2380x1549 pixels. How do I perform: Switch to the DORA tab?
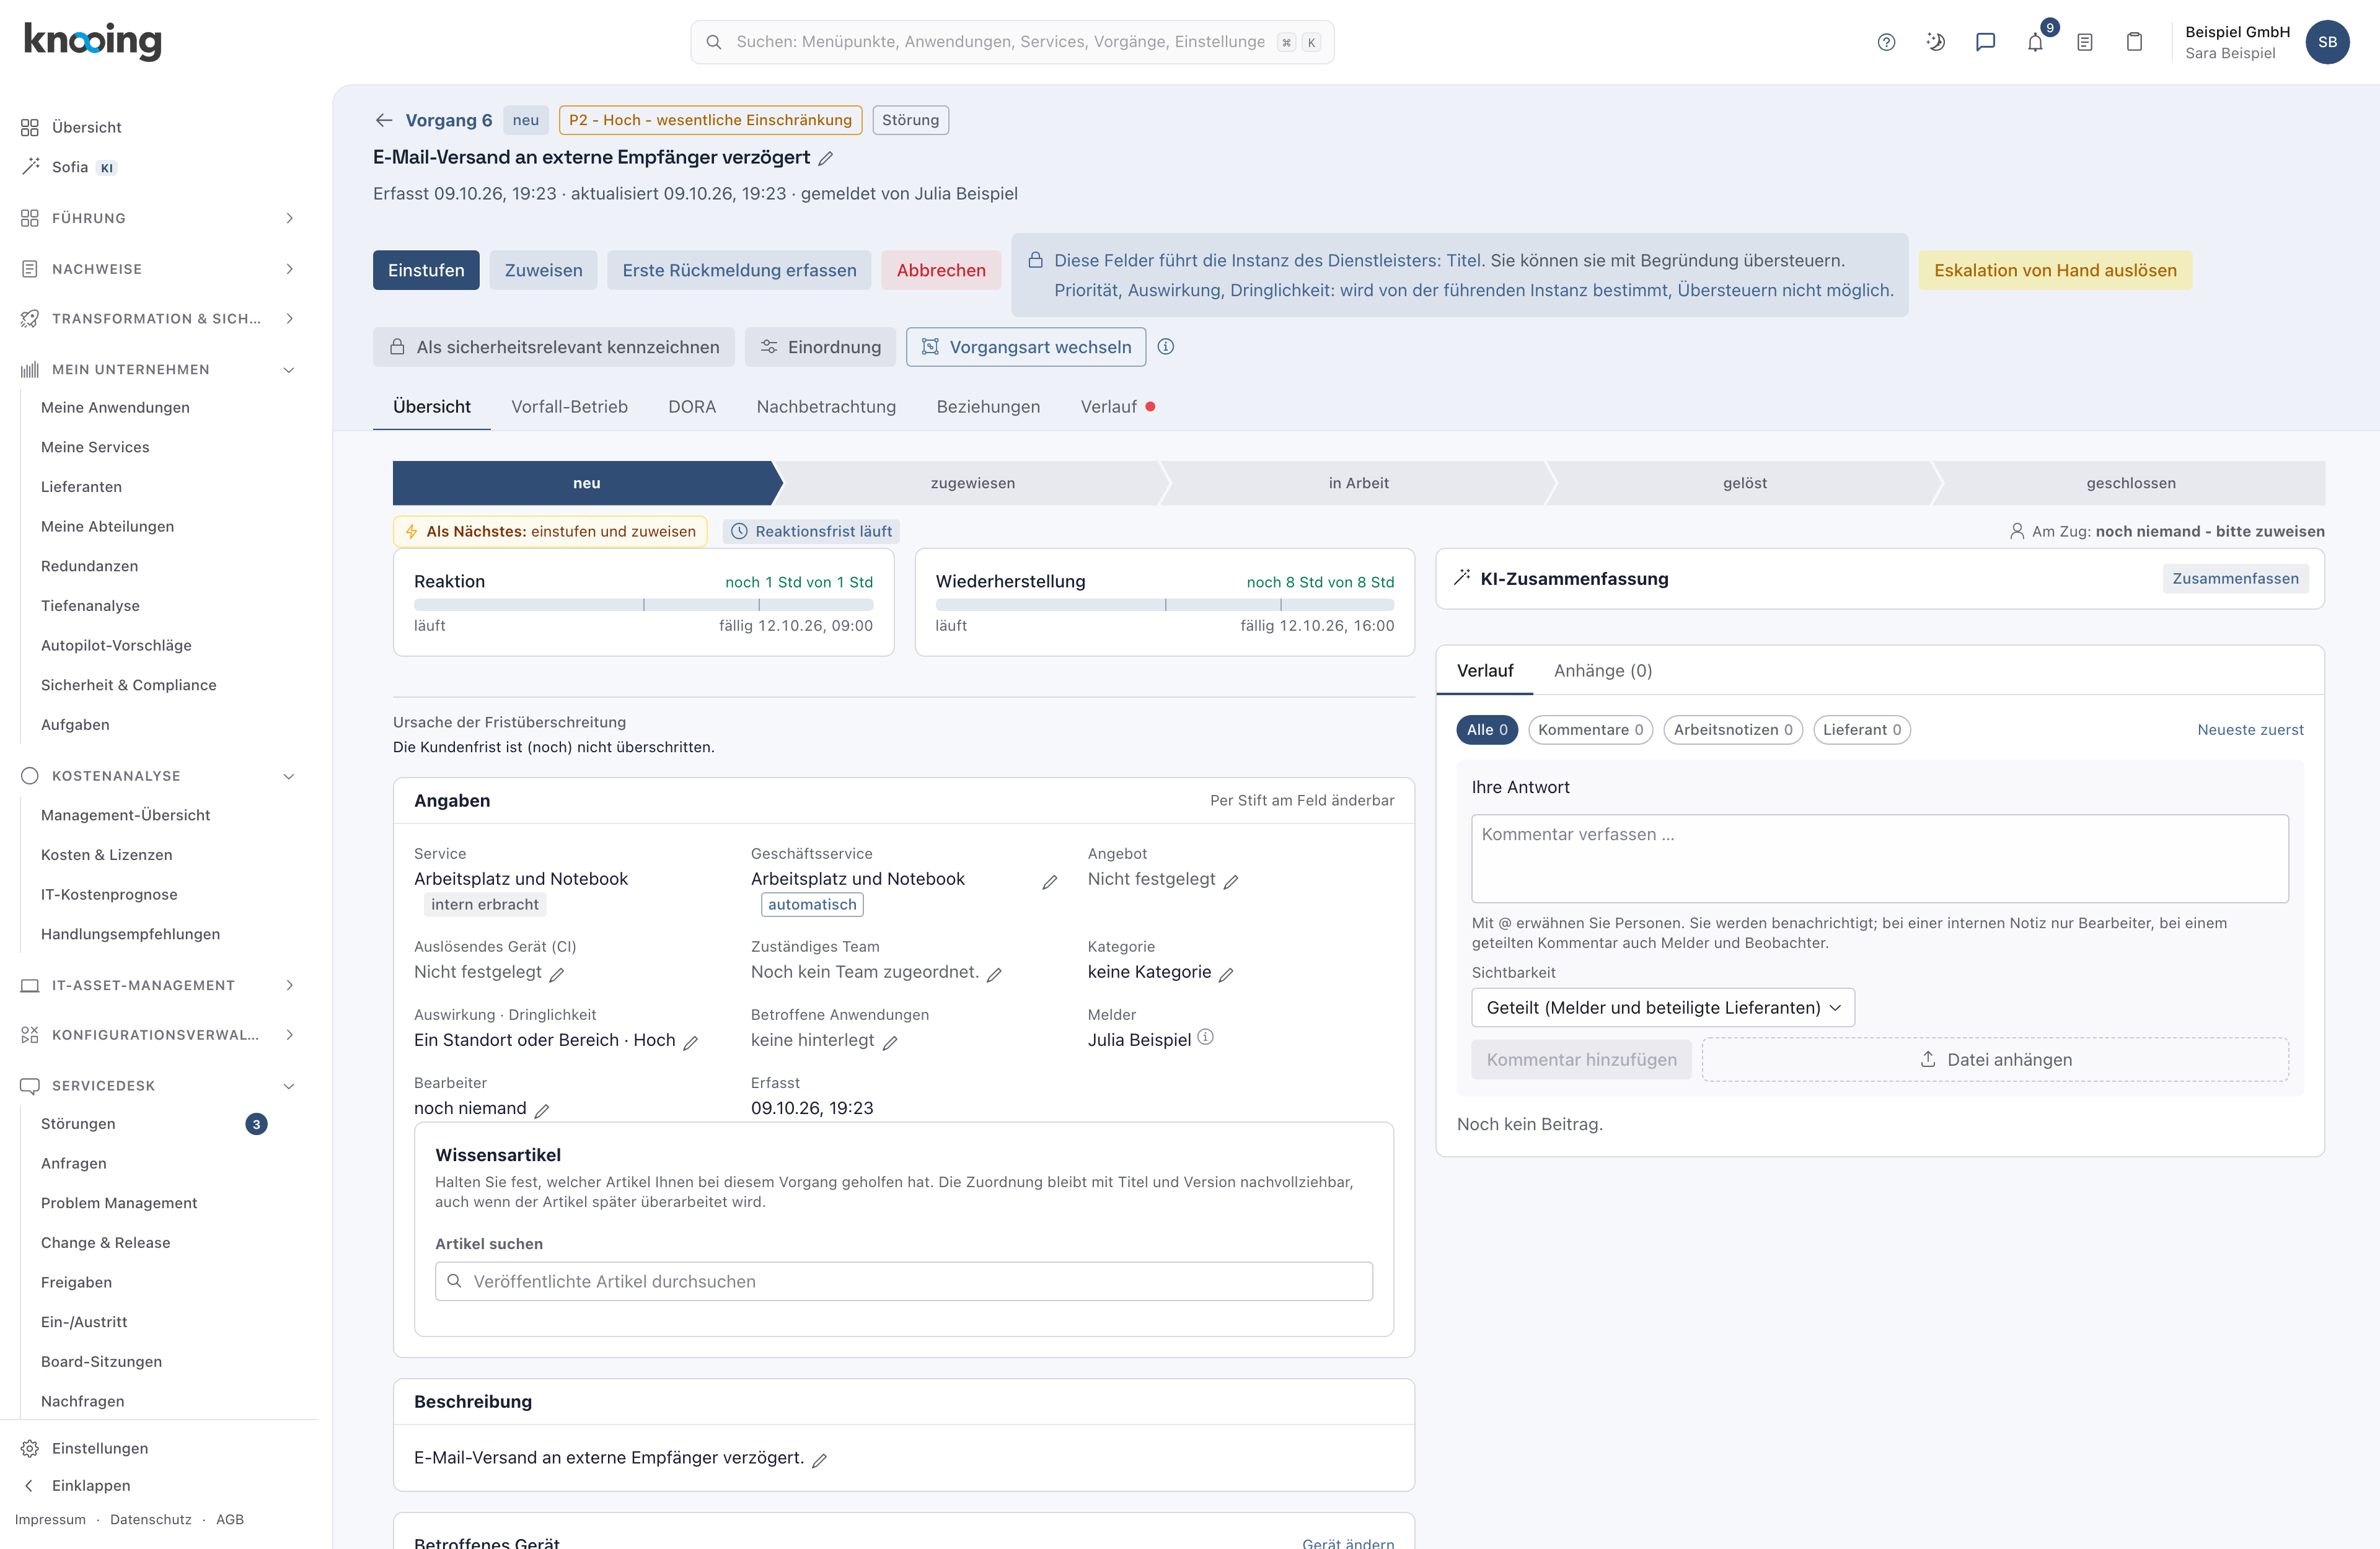click(x=692, y=407)
